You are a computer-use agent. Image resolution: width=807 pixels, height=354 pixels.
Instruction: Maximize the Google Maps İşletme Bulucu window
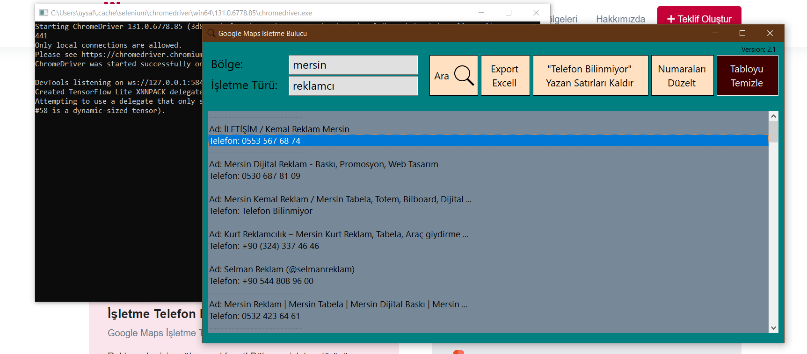tap(742, 33)
